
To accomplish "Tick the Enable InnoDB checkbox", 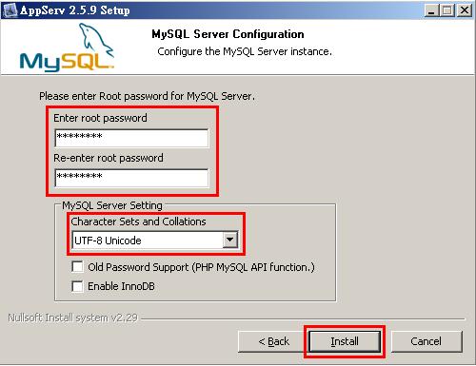I will point(77,286).
